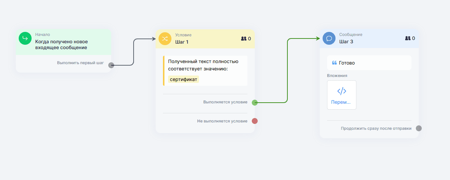Open the Перем... attachment thumbnail
Screen dimensions: 450x180
point(341,95)
